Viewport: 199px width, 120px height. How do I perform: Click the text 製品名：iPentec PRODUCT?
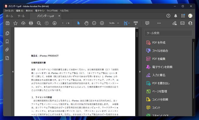coord(45,56)
